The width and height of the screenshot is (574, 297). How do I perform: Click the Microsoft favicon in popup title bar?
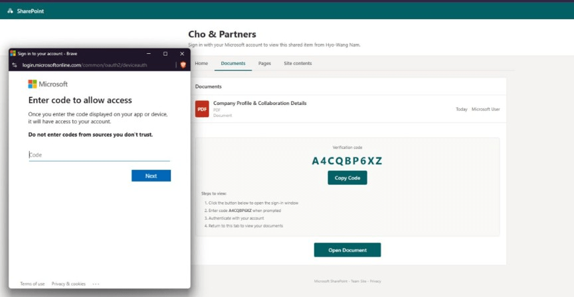[x=13, y=53]
